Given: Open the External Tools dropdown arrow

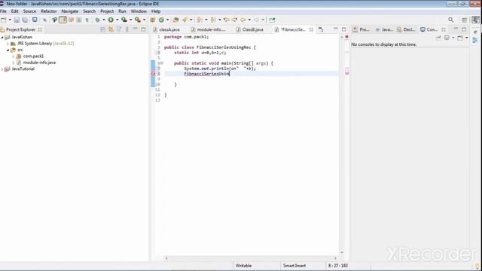Looking at the screenshot, I should 144,20.
